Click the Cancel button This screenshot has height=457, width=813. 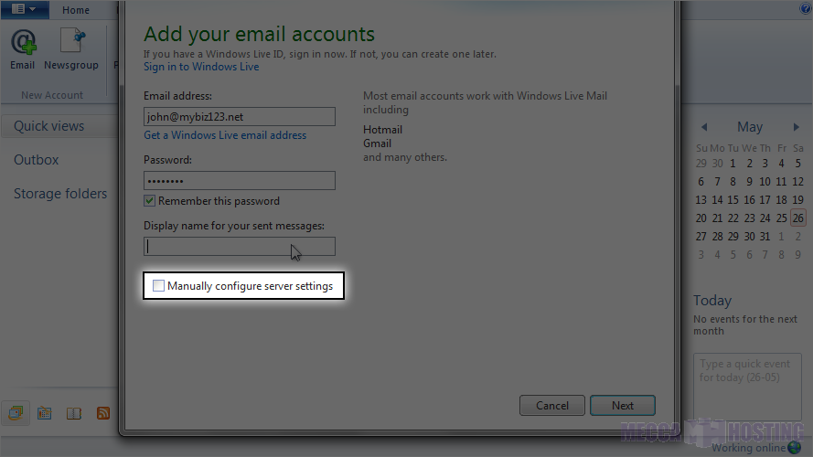pos(552,405)
